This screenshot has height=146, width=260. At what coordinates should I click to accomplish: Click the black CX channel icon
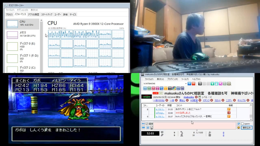pyautogui.click(x=170, y=88)
